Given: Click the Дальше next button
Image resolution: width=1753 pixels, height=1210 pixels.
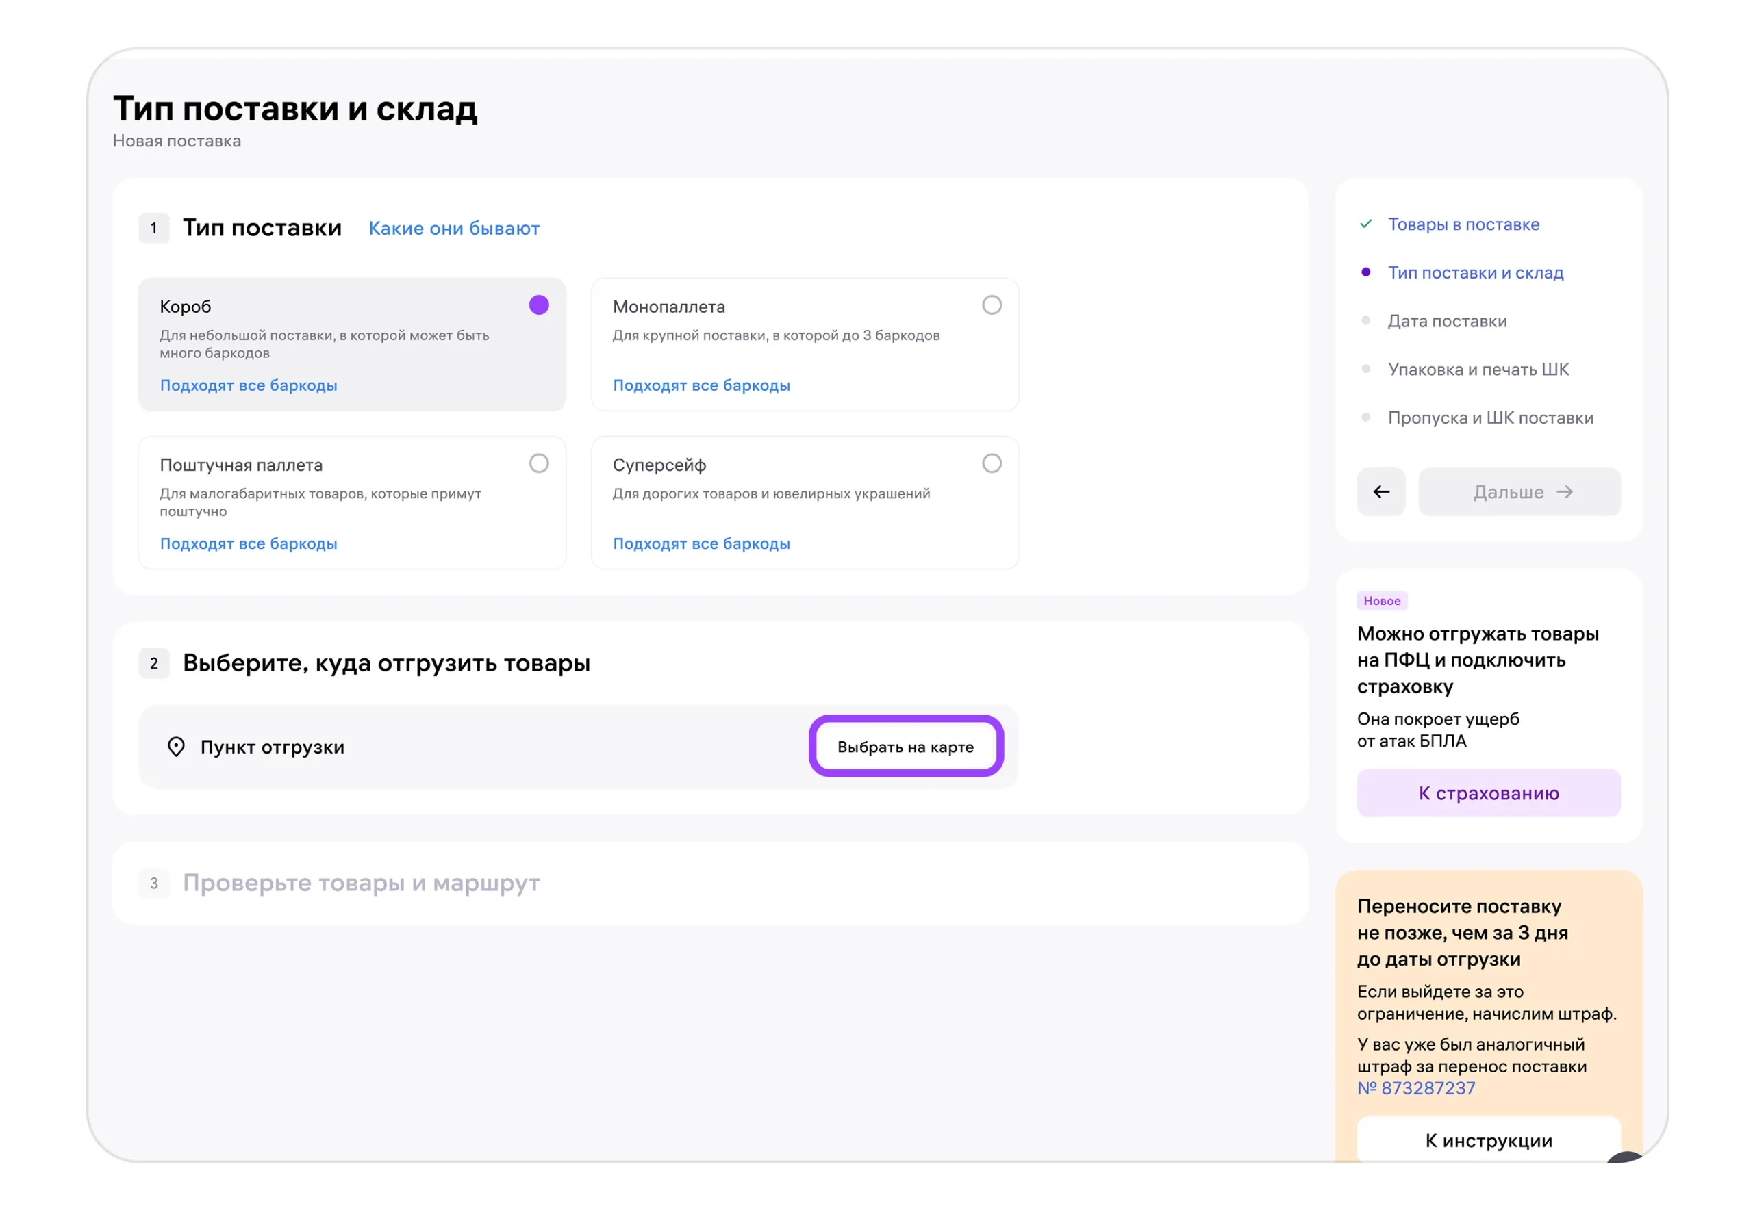Looking at the screenshot, I should (x=1520, y=492).
